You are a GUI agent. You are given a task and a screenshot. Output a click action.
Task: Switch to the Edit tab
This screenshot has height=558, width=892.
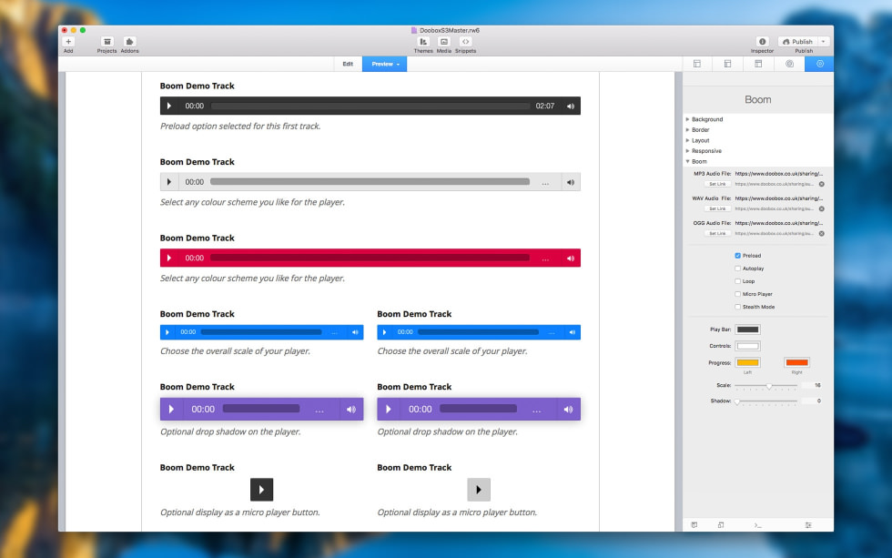(x=348, y=64)
